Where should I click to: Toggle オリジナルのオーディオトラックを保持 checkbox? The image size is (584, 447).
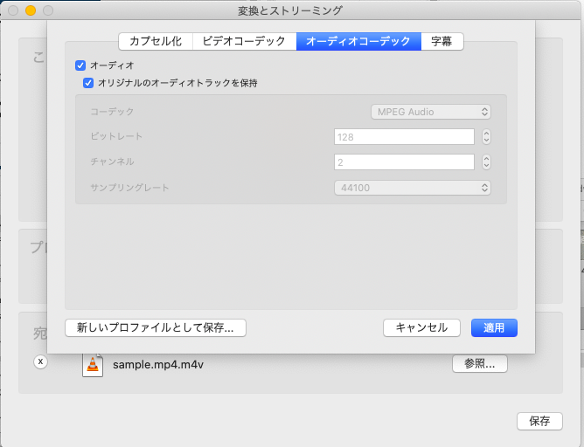point(88,83)
